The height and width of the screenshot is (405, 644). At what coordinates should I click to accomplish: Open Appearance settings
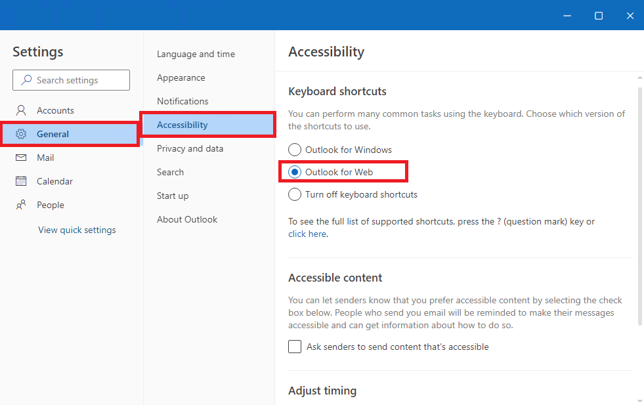pos(181,77)
